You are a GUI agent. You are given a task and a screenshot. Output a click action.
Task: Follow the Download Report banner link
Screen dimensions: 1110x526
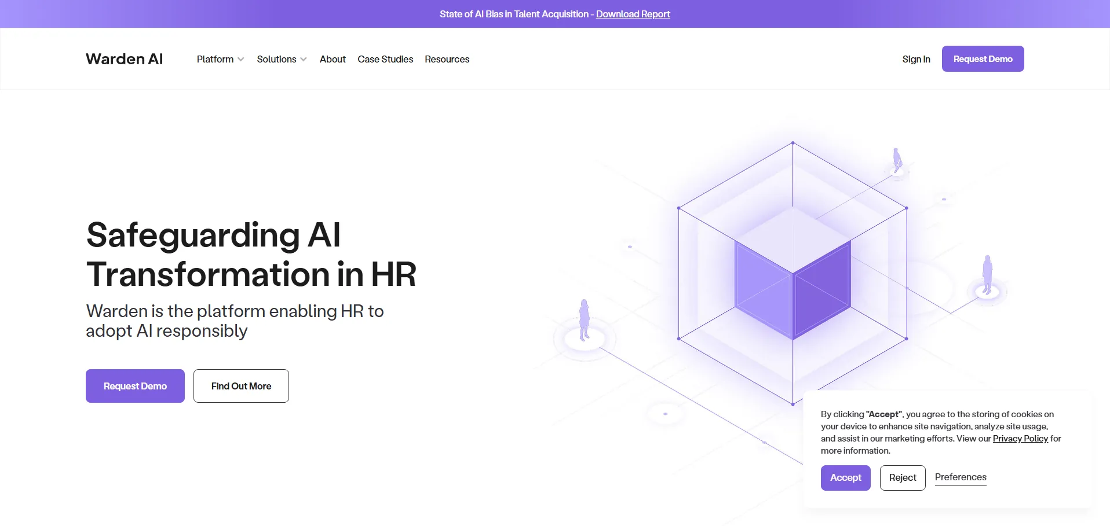633,14
